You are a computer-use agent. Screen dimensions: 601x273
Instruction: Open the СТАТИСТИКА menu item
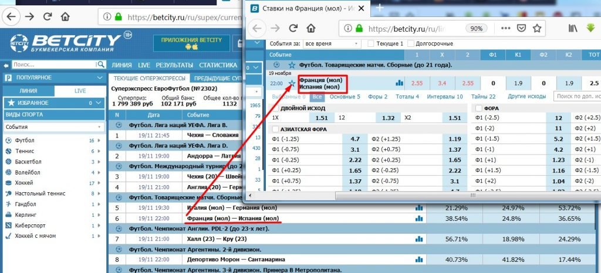point(218,65)
